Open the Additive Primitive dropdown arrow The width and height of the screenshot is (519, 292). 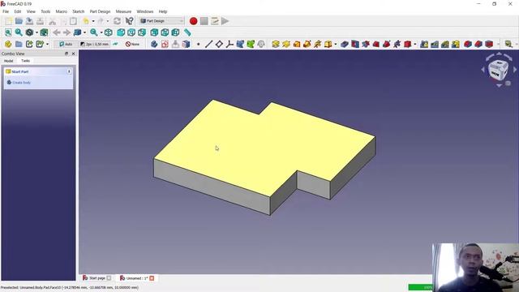[x=335, y=44]
